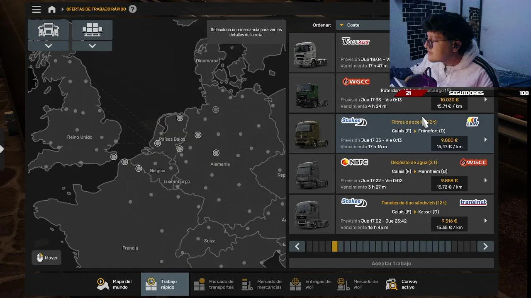Click the 9.316 € price value

pos(449,221)
